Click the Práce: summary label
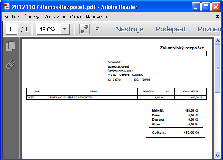Viewport: 223px width, 160px height. pyautogui.click(x=156, y=115)
